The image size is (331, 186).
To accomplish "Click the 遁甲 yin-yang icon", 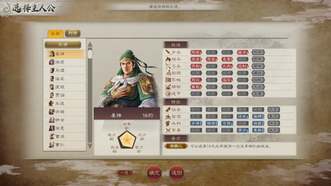I will [x=168, y=93].
